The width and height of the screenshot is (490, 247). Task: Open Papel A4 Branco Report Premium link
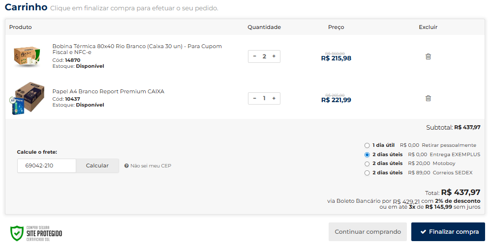(x=108, y=91)
